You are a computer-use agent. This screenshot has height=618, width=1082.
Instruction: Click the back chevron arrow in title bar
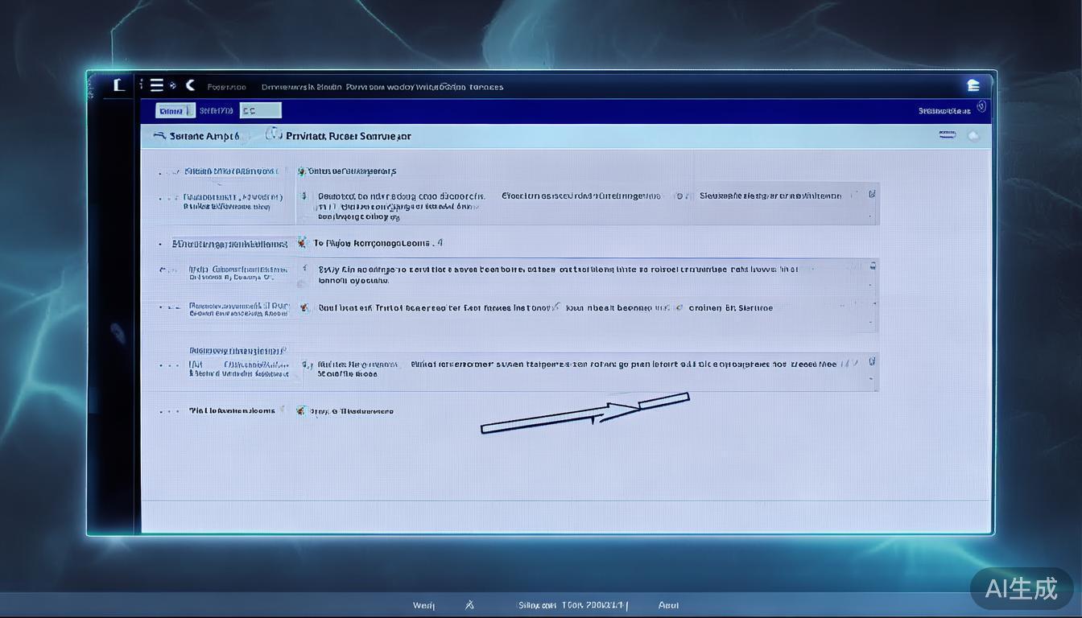[x=190, y=85]
